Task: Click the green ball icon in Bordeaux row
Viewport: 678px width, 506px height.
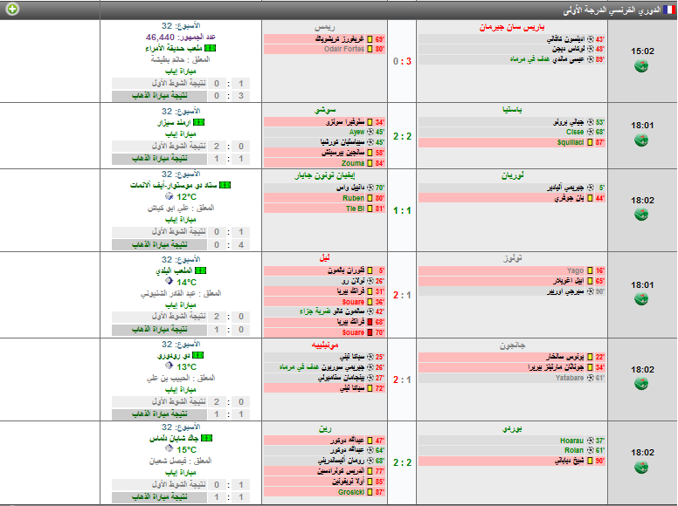Action: point(641,467)
